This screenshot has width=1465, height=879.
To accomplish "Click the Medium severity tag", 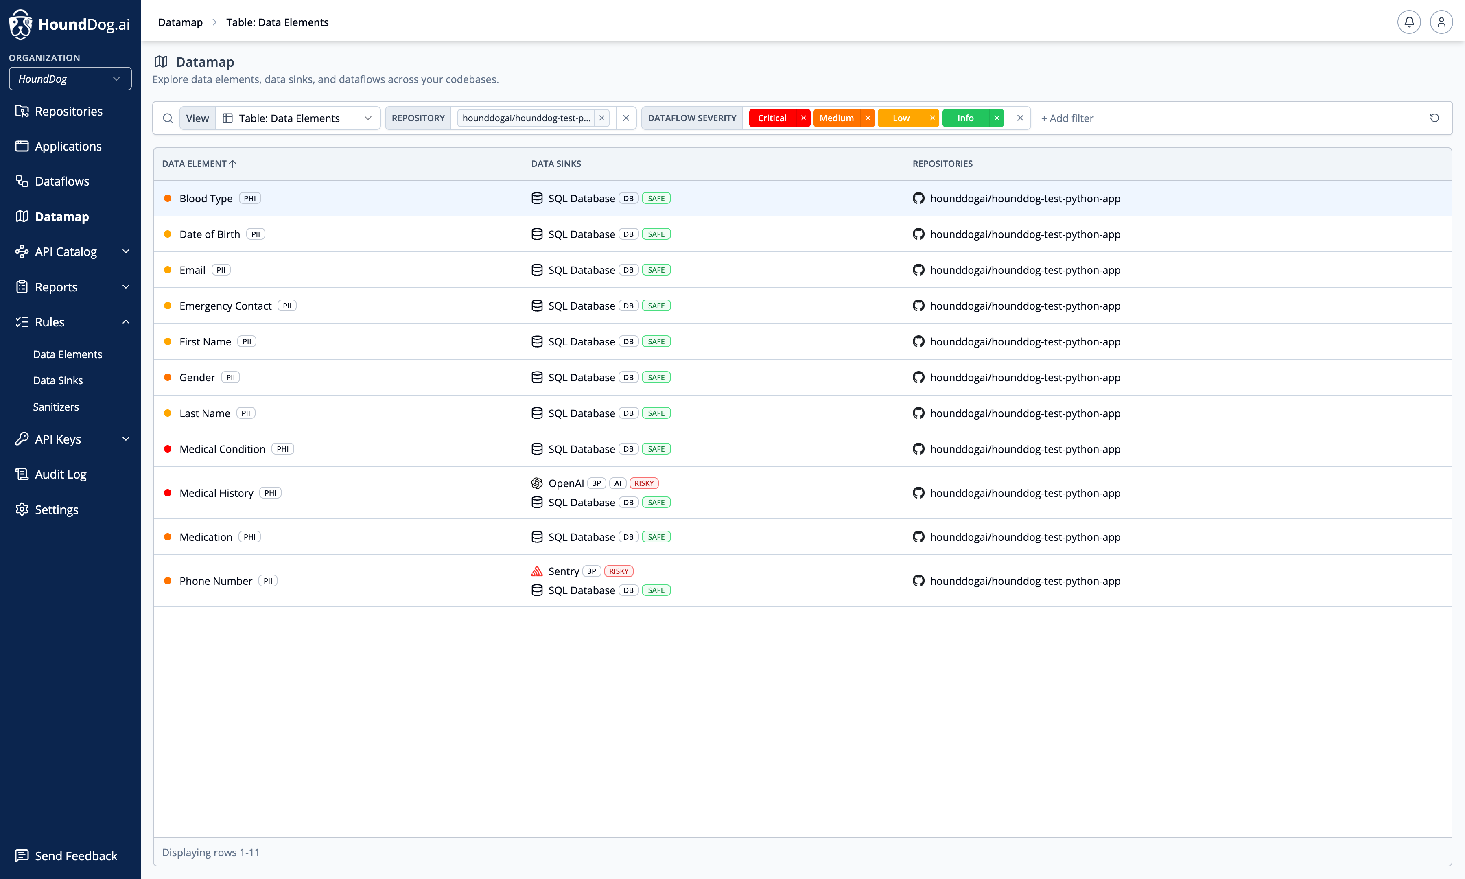I will click(x=837, y=118).
